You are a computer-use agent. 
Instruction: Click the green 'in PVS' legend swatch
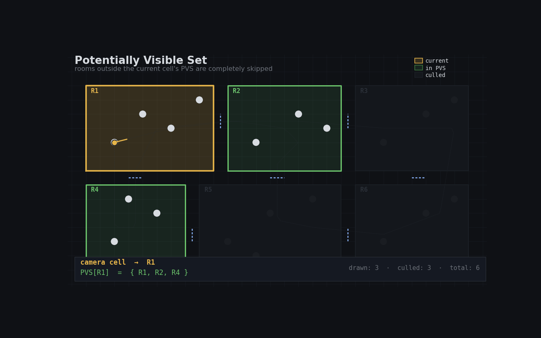(x=418, y=68)
